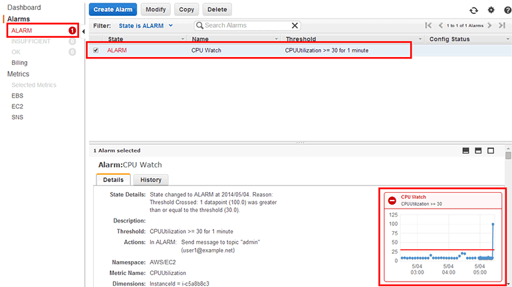Open help with the question mark icon
Image resolution: width=512 pixels, height=287 pixels.
507,10
